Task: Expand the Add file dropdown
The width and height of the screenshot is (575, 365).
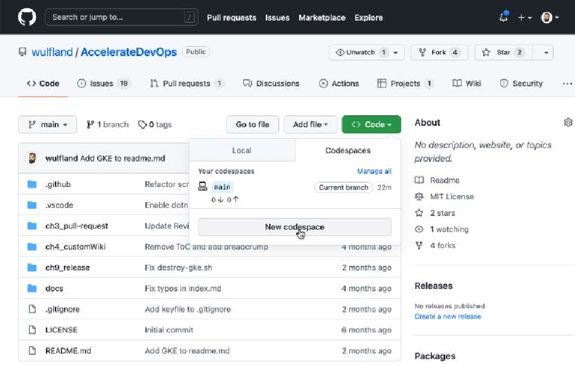Action: point(310,124)
